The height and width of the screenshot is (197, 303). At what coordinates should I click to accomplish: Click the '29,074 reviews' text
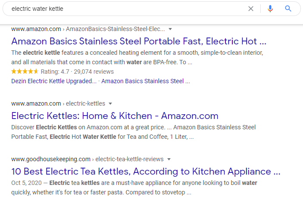pyautogui.click(x=94, y=72)
